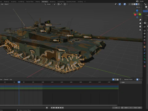The height and width of the screenshot is (111, 148).
Task: Open the Scripting workspace tab
Action: 80,2
